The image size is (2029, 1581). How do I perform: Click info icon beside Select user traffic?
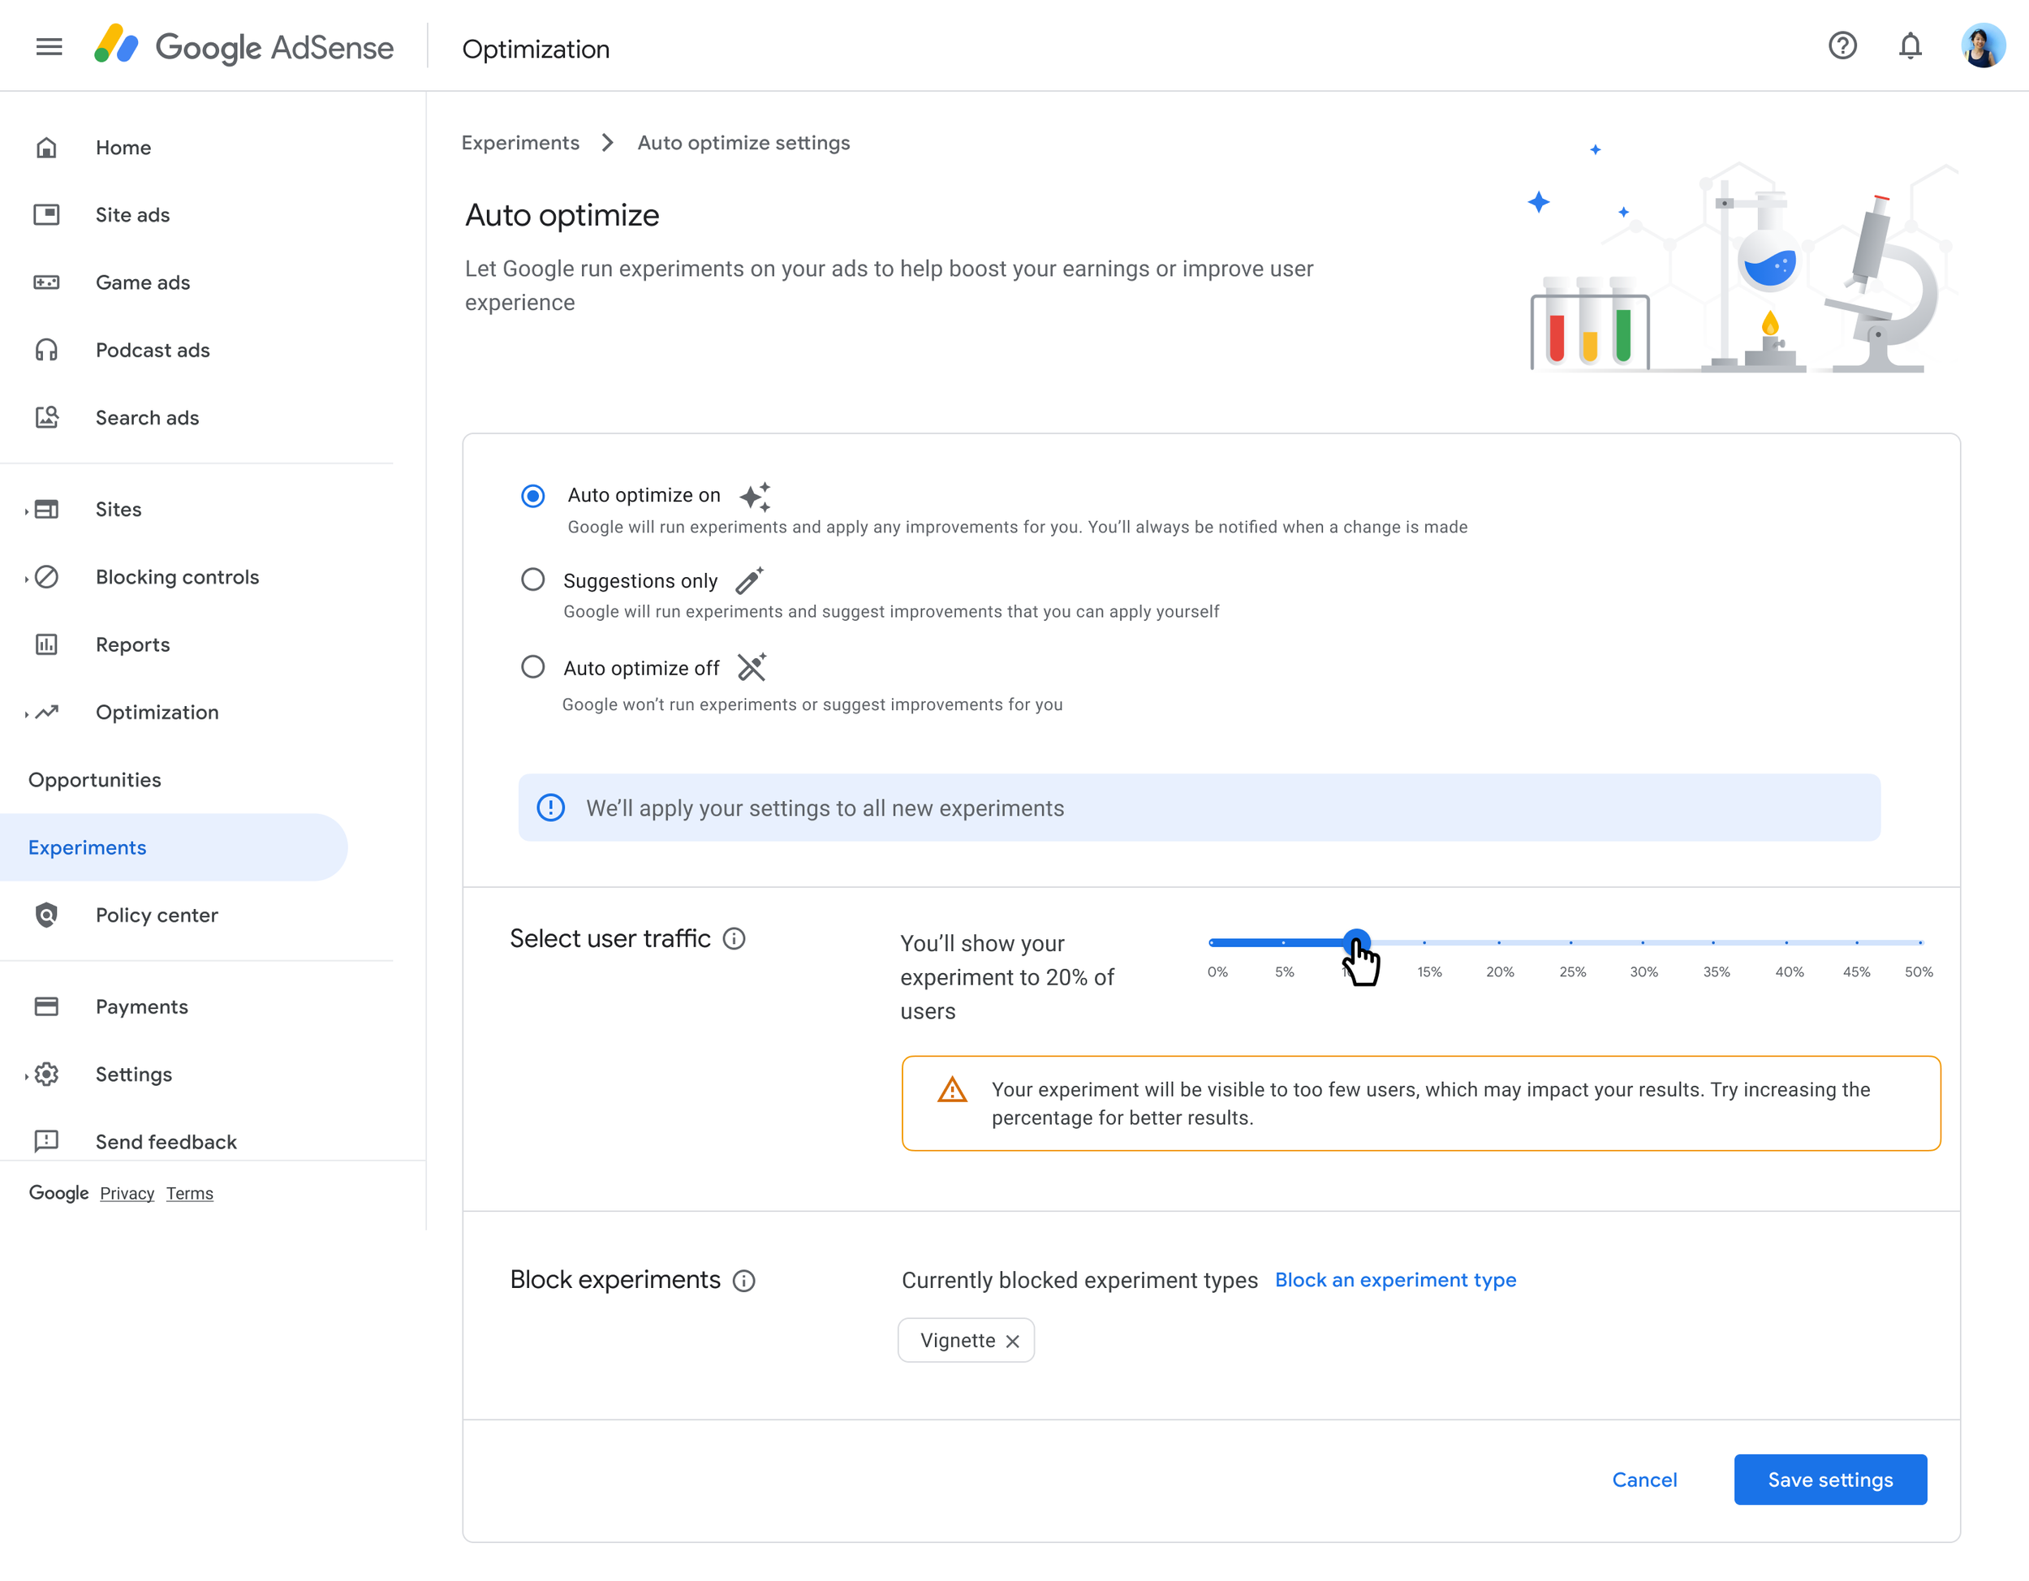(x=734, y=939)
